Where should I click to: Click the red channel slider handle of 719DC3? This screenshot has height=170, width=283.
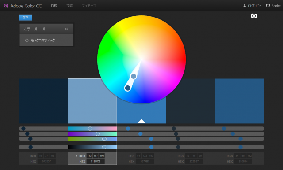point(90,129)
